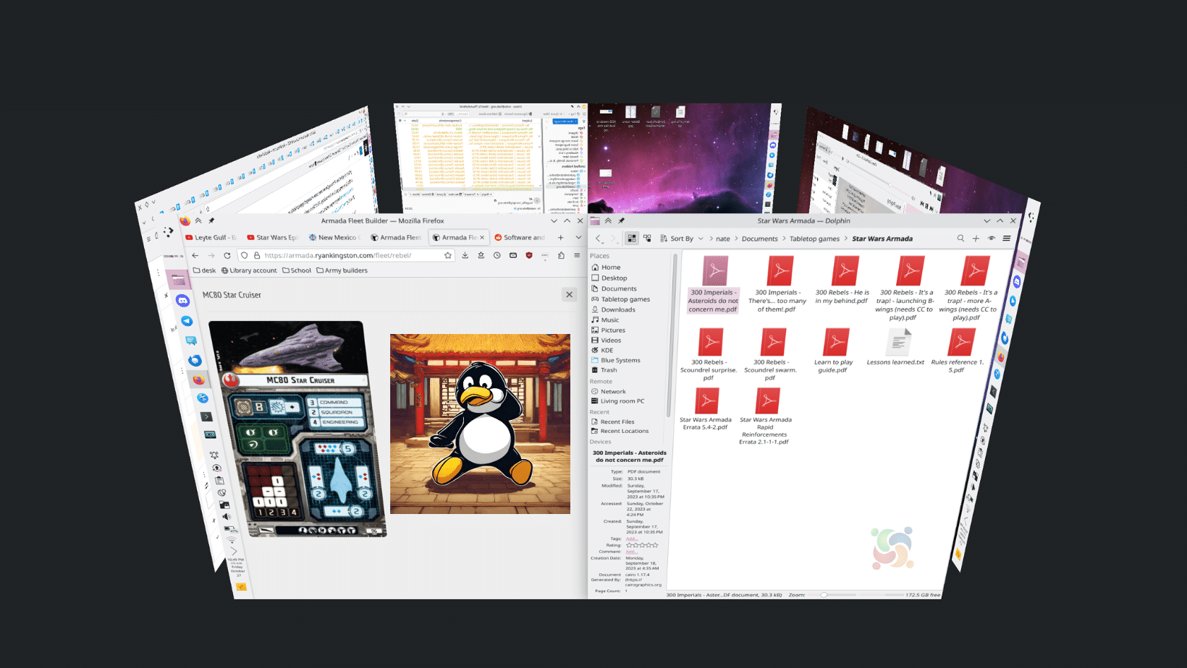Click Firefox's reload page icon

(x=227, y=255)
